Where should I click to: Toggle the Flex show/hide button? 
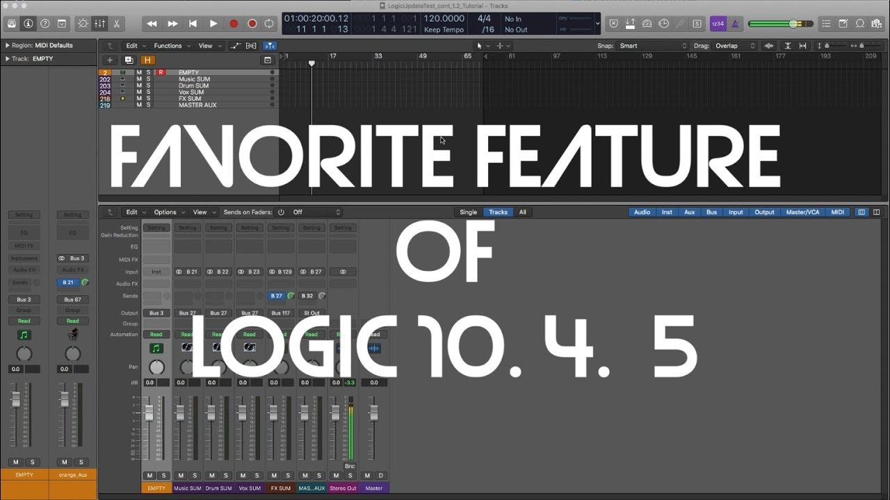pos(251,46)
